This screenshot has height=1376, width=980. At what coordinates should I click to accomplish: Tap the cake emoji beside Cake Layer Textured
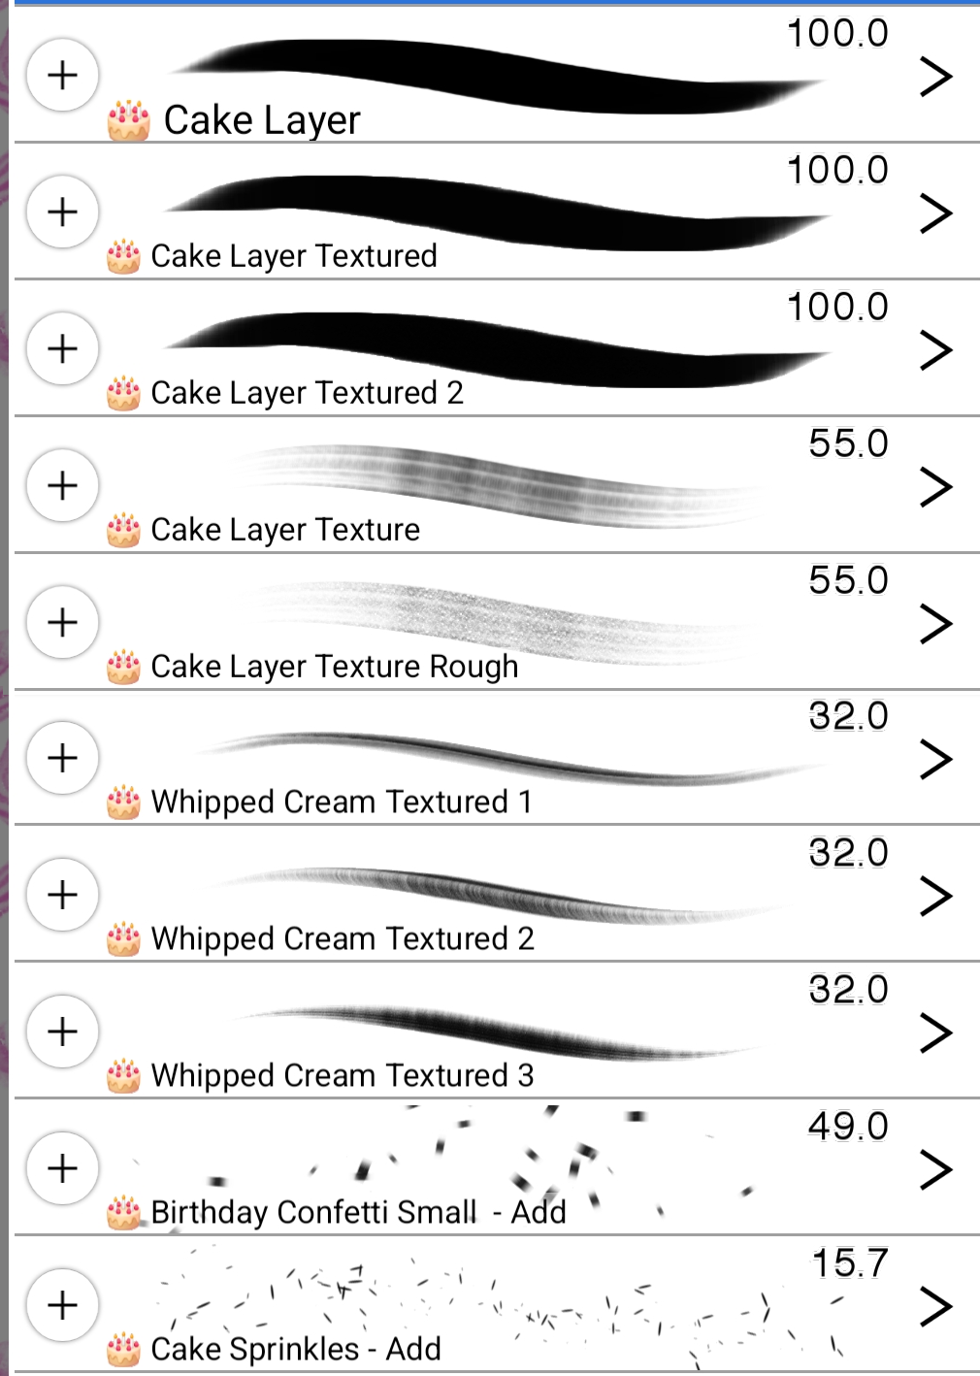click(x=124, y=257)
